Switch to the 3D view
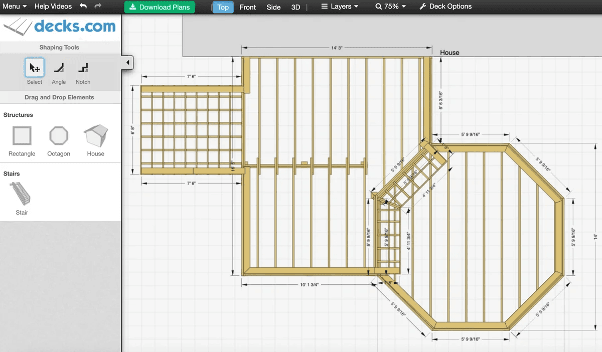Image resolution: width=602 pixels, height=352 pixels. click(x=296, y=7)
